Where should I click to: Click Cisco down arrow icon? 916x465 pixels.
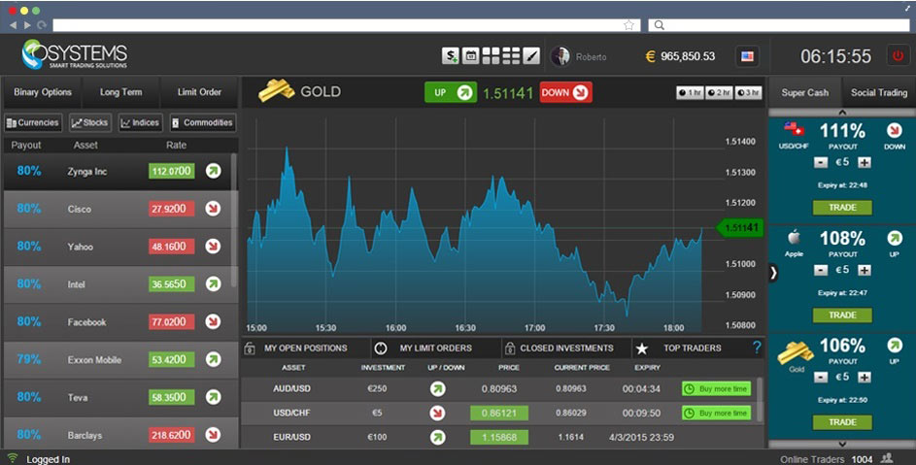click(x=214, y=209)
